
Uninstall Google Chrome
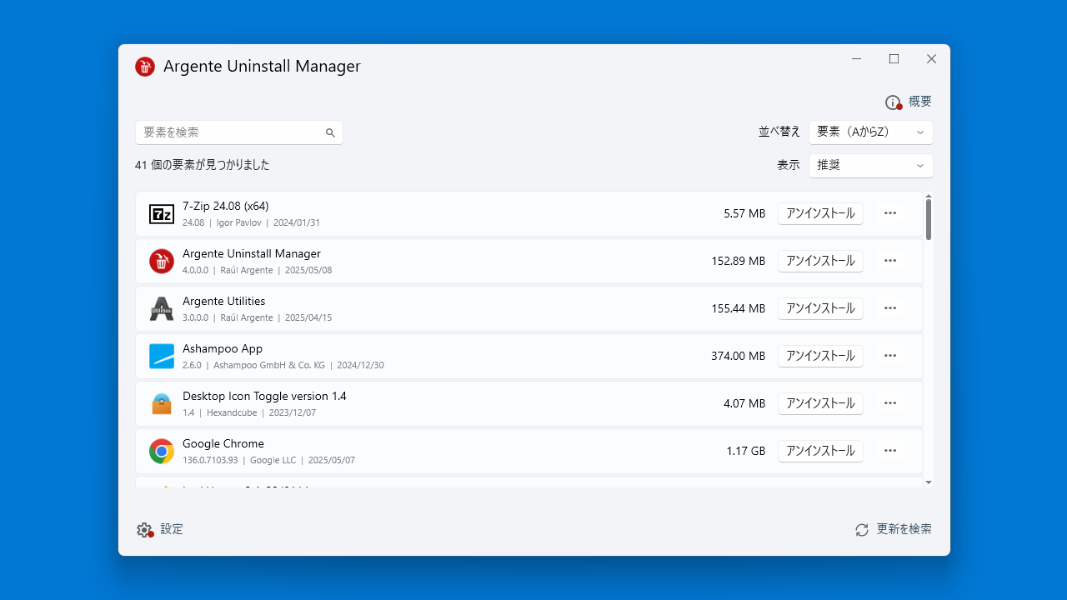(x=820, y=451)
